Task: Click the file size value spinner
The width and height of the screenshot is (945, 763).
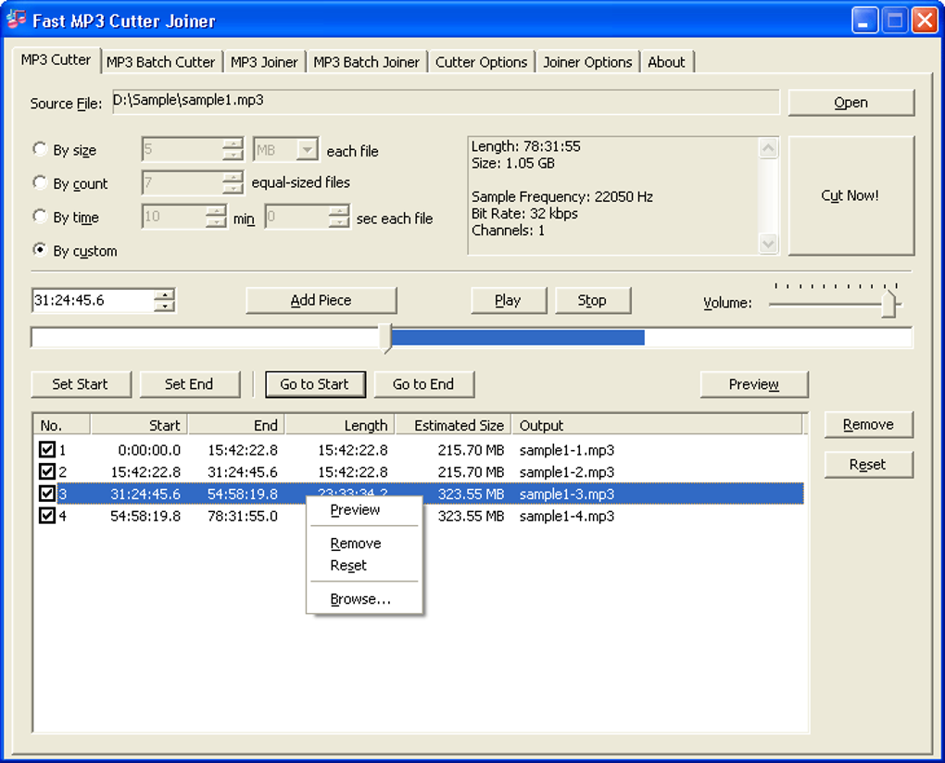Action: click(233, 149)
